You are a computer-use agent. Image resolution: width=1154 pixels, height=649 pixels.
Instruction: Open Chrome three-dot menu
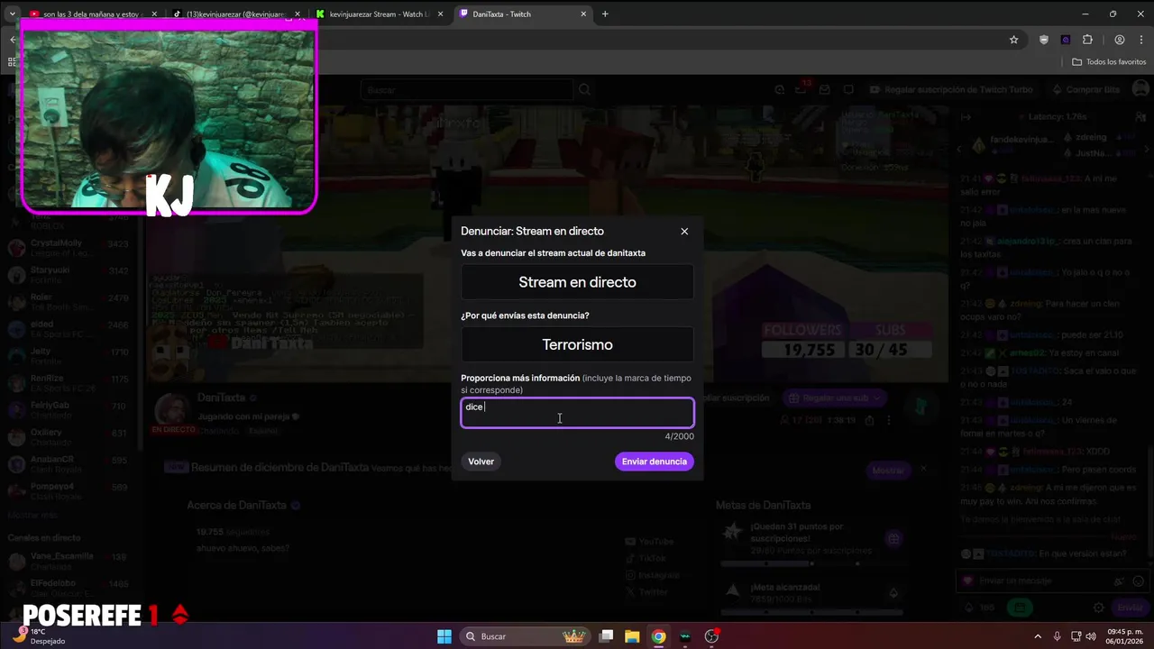tap(1140, 40)
